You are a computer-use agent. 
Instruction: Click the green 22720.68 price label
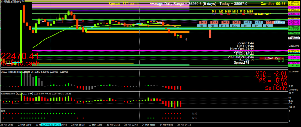[x=293, y=28]
